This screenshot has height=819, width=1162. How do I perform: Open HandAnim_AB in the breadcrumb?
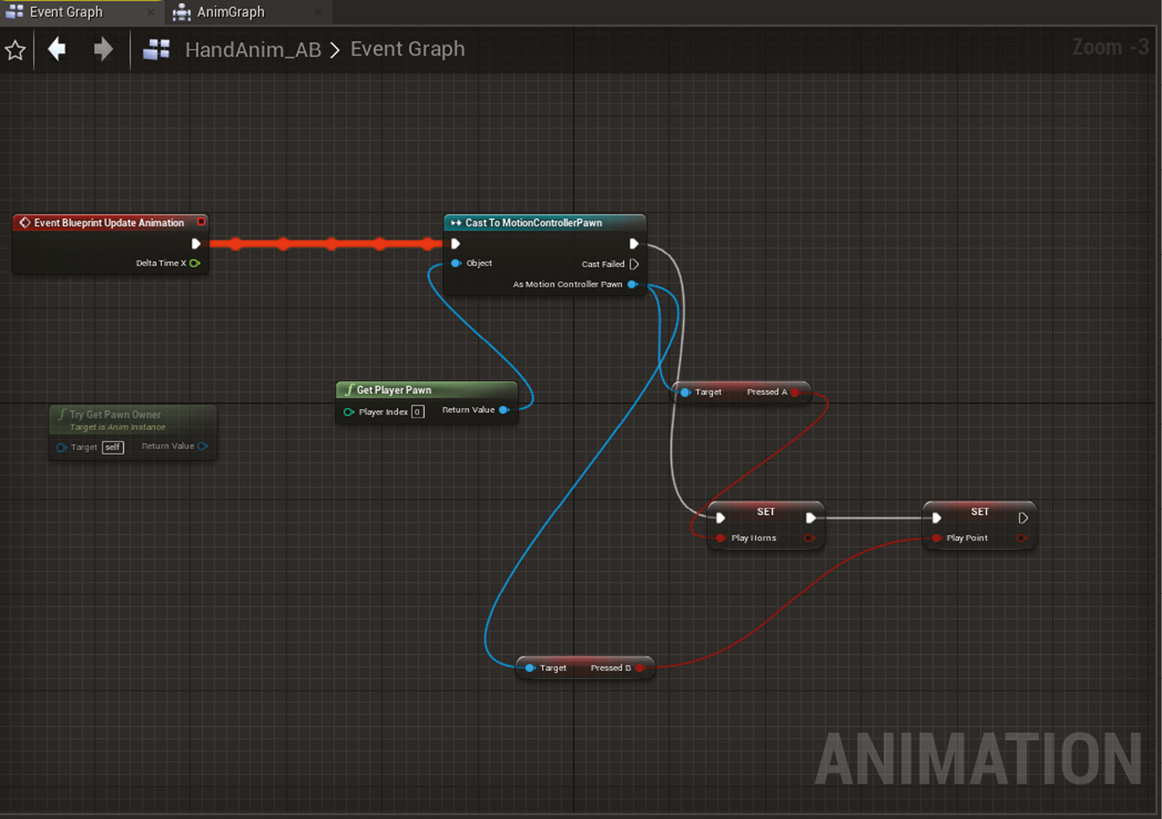point(253,50)
